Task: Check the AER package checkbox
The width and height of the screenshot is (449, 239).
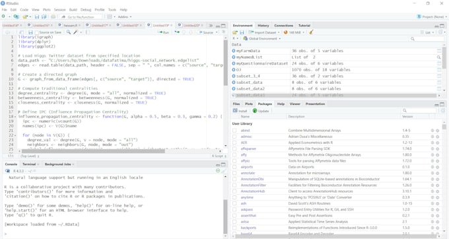Action: [x=234, y=143]
